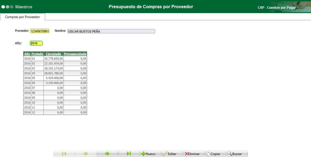The width and height of the screenshot is (311, 163).
Task: Click the Buscar magnifying glass icon
Action: point(230,153)
